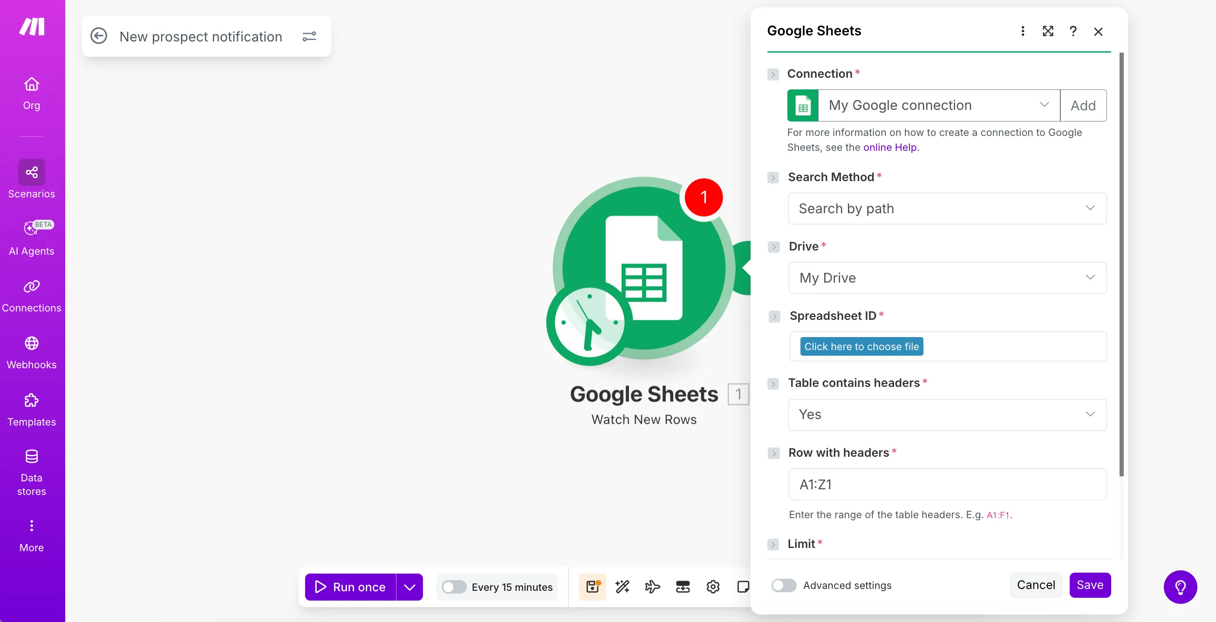The image size is (1216, 622).
Task: Click Add connection button
Action: 1083,105
